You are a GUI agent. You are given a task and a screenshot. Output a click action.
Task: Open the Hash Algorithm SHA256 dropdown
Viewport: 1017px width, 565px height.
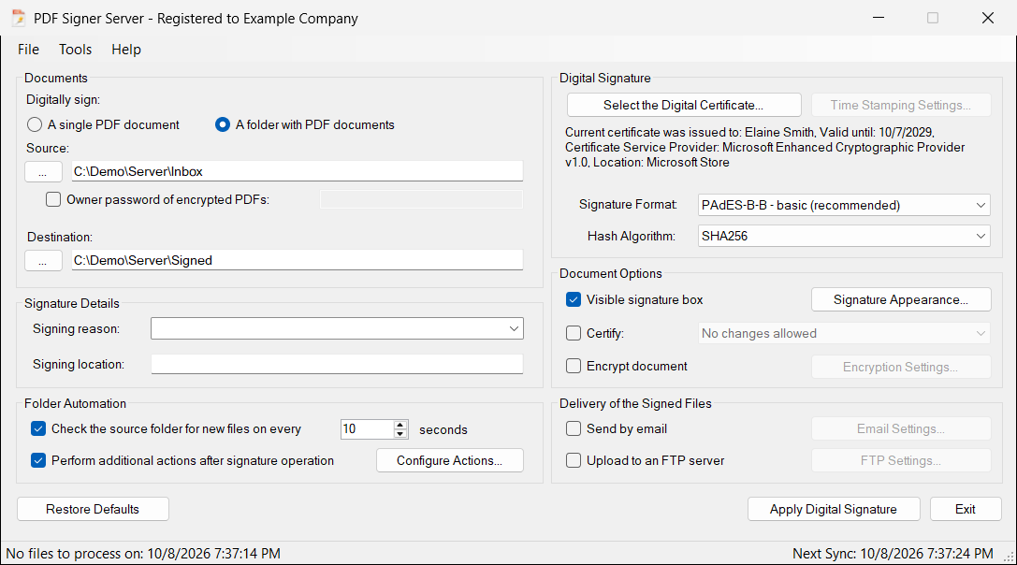point(844,236)
